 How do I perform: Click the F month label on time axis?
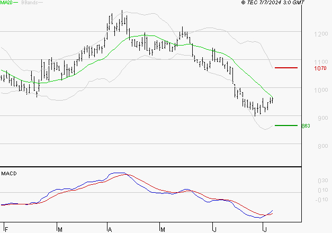tap(6, 229)
